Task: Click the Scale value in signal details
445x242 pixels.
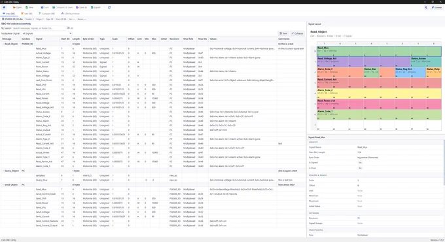Action: pos(358,181)
